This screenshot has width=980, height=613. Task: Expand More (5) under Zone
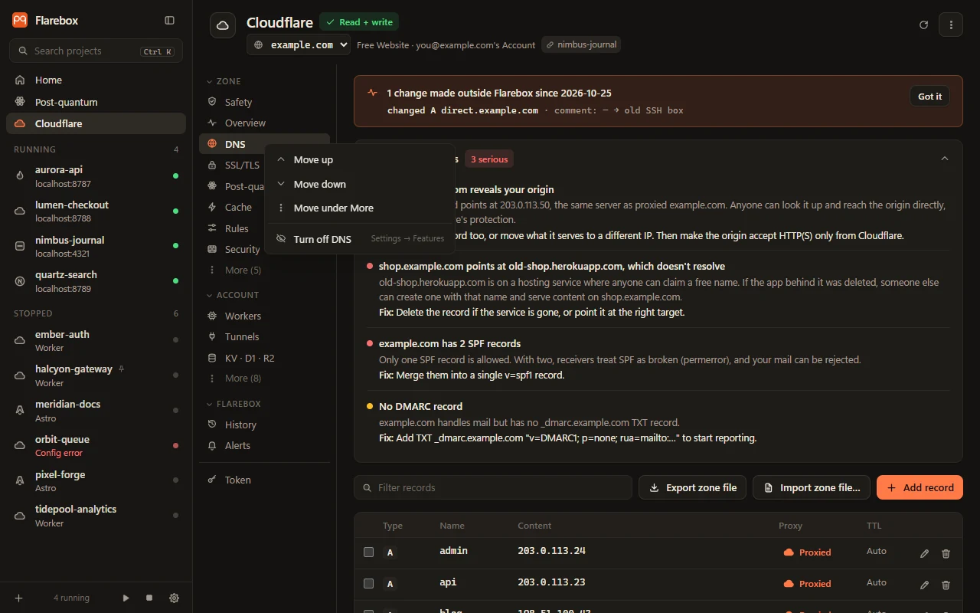(x=264, y=270)
